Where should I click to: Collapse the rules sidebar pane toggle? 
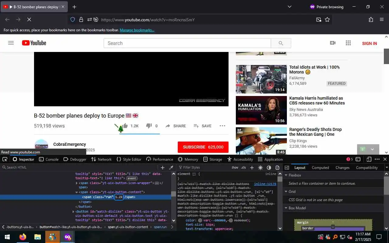click(287, 168)
